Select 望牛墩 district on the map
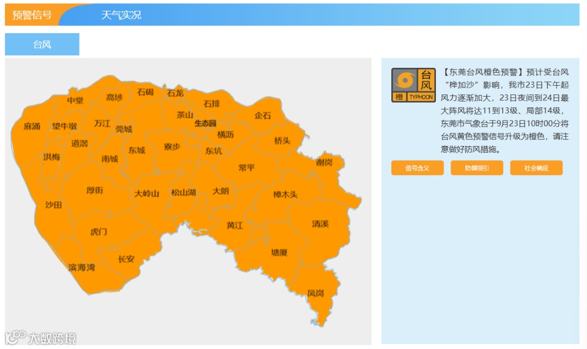This screenshot has height=349, width=587. (x=64, y=126)
